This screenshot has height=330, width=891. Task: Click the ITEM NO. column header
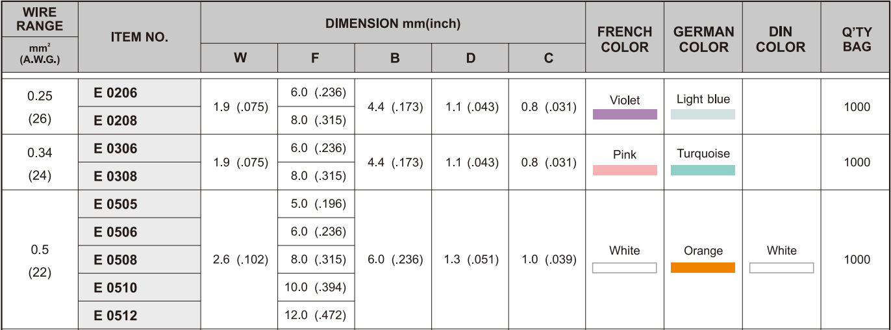[x=139, y=38]
